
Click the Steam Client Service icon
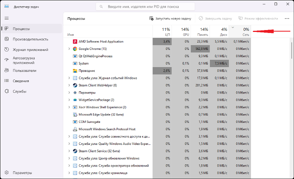(x=75, y=151)
